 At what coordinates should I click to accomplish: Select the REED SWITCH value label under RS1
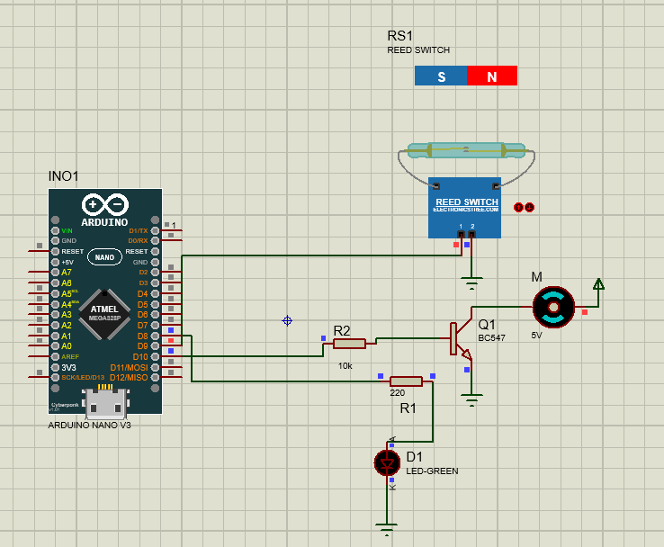(x=418, y=50)
